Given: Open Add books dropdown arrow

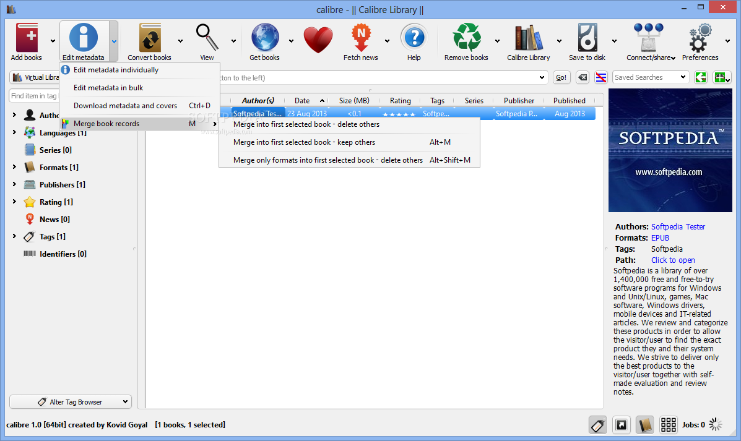Looking at the screenshot, I should click(53, 41).
